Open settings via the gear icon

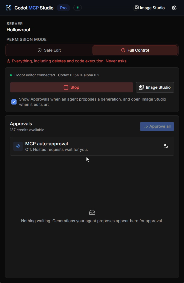click(174, 8)
